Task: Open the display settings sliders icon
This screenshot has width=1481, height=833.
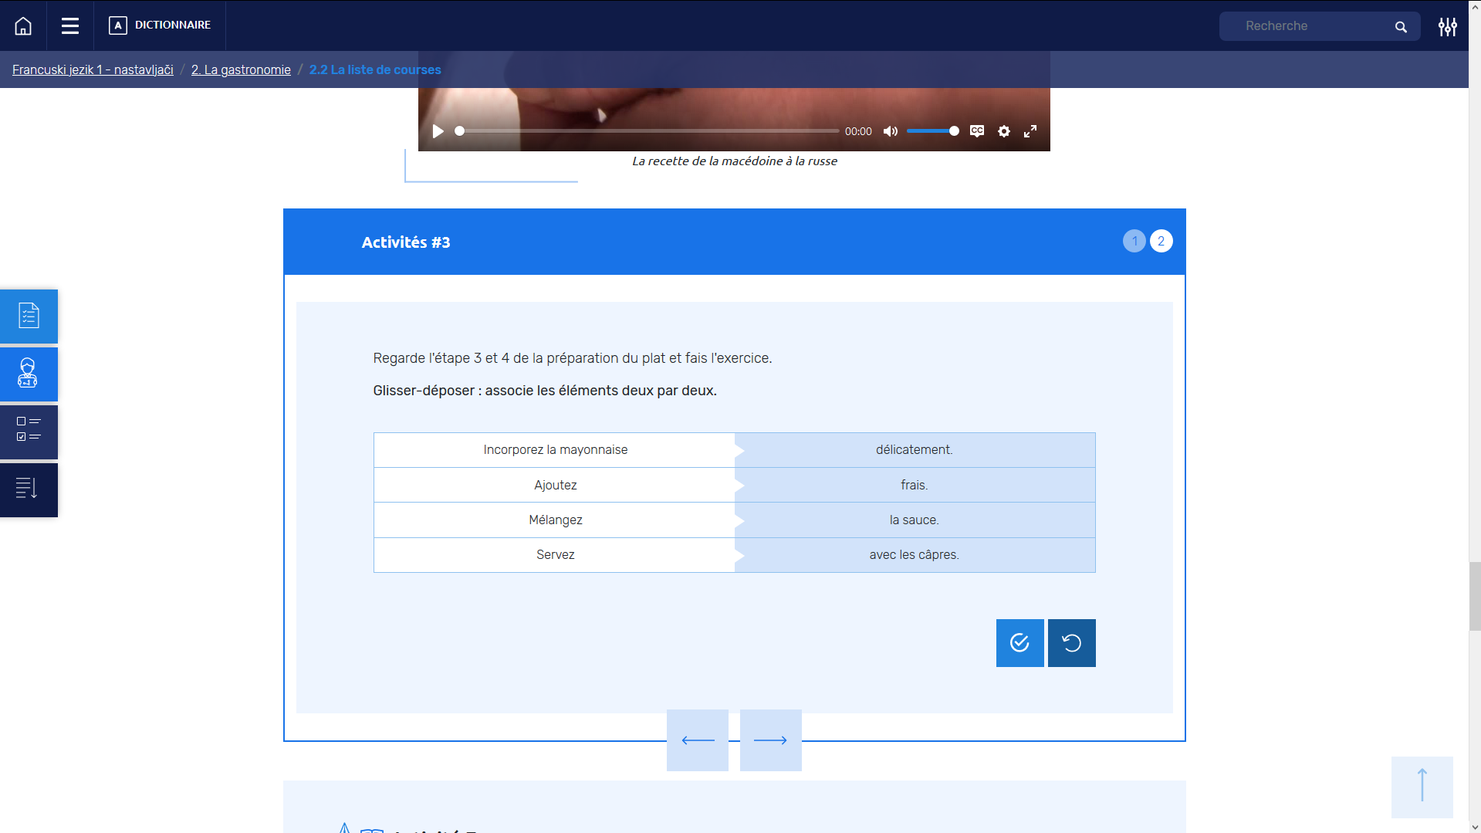Action: pyautogui.click(x=1447, y=27)
